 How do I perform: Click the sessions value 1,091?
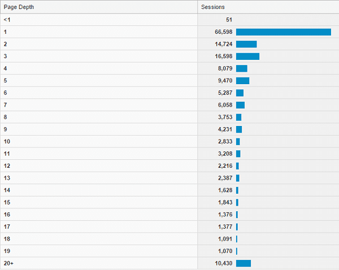pyautogui.click(x=225, y=239)
